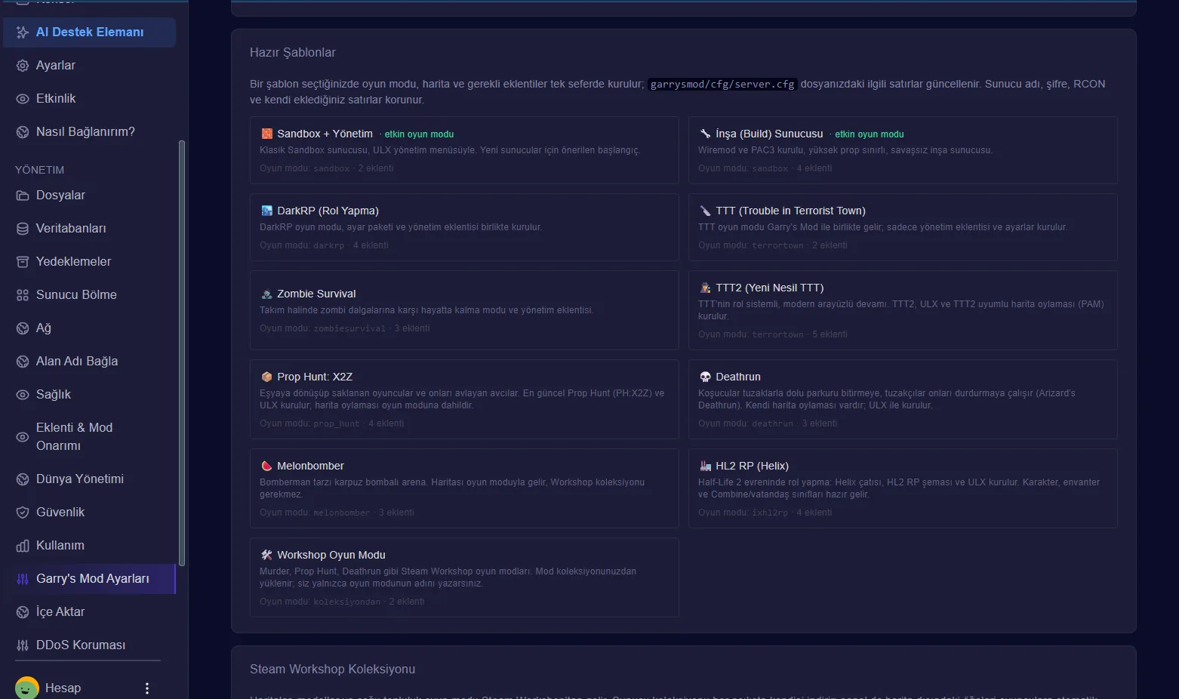Click the sidebar vertical scrollbar
This screenshot has height=699, width=1179.
pyautogui.click(x=181, y=353)
